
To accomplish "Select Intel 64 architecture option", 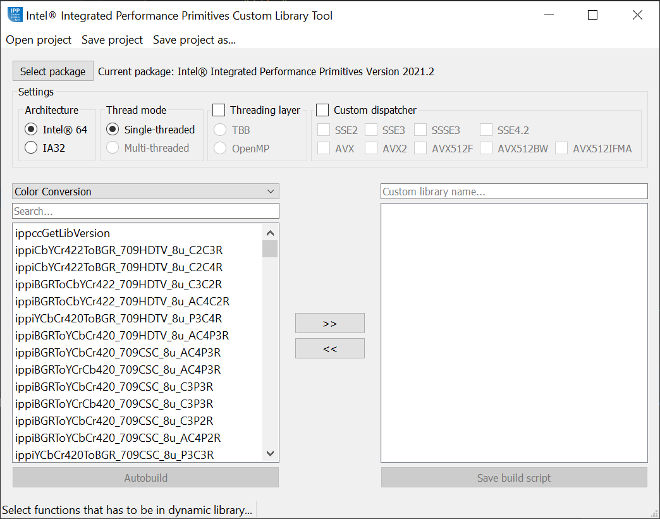I will coord(31,130).
